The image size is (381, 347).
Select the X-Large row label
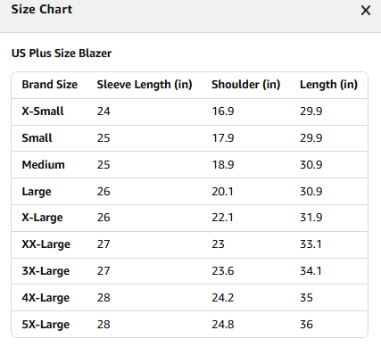[43, 218]
